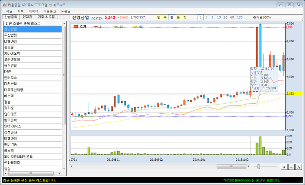Select 한미약품 in the stock list
Image resolution: width=305 pixels, height=185 pixels.
click(x=33, y=144)
